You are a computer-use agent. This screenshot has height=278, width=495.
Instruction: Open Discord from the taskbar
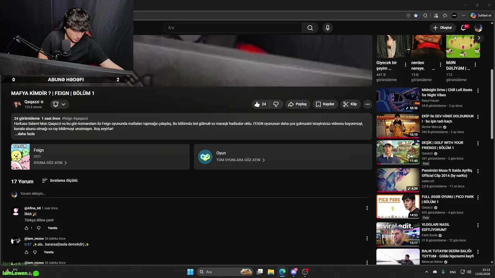click(294, 272)
